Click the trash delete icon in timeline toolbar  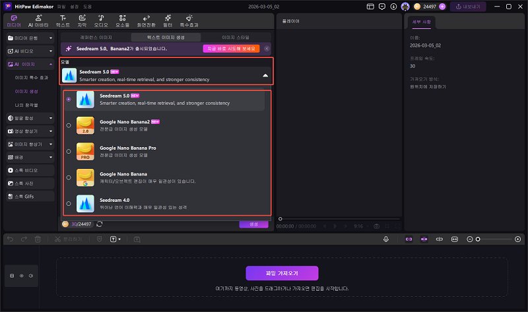[38, 239]
